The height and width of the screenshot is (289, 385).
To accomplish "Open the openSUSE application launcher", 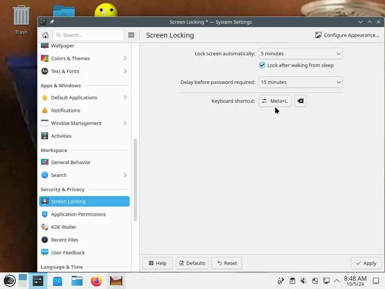I will coord(9,281).
